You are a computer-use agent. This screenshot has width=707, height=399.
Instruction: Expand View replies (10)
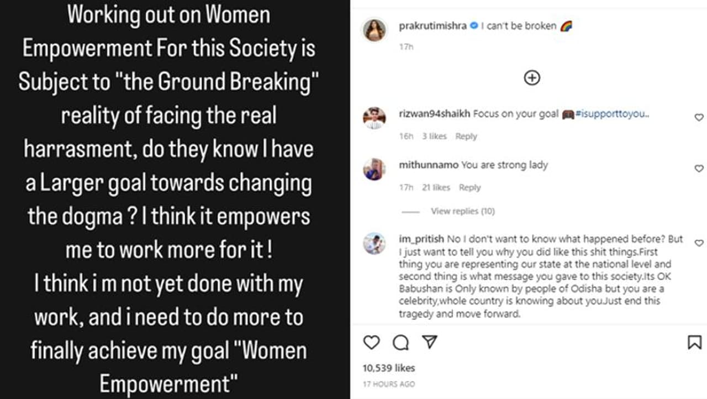(x=462, y=211)
